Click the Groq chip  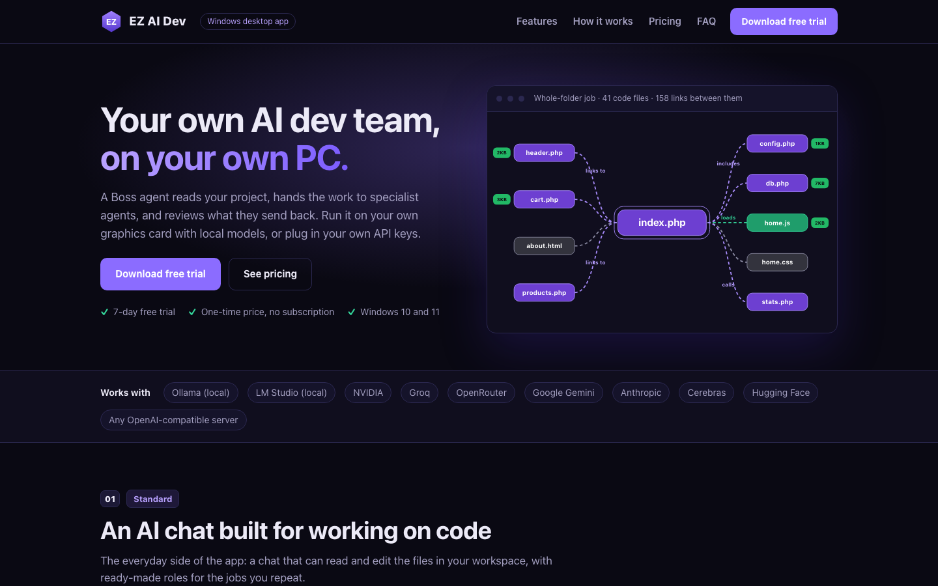tap(419, 393)
